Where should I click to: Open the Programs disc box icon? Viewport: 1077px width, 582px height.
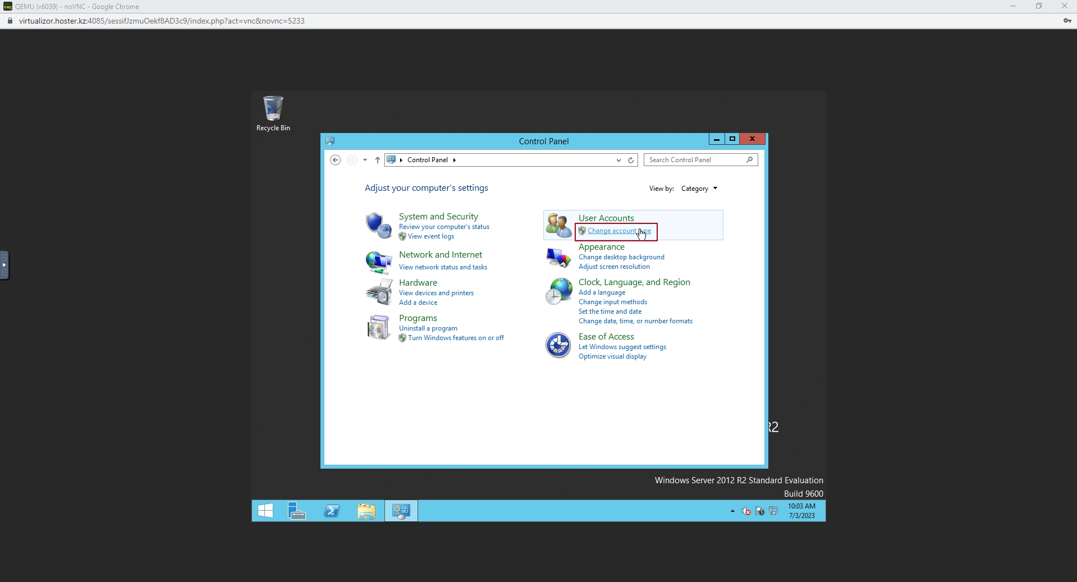(378, 327)
